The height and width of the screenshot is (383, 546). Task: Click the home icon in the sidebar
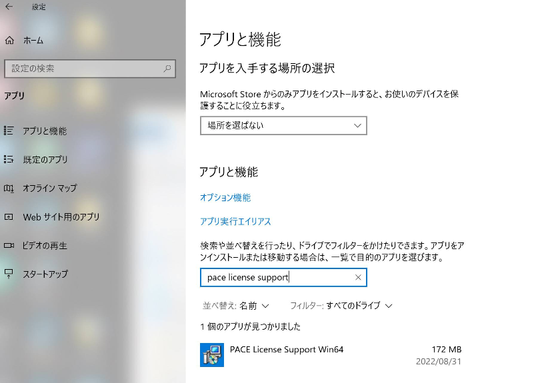click(10, 41)
